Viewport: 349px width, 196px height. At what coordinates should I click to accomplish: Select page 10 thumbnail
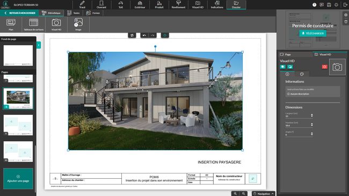tap(18, 151)
